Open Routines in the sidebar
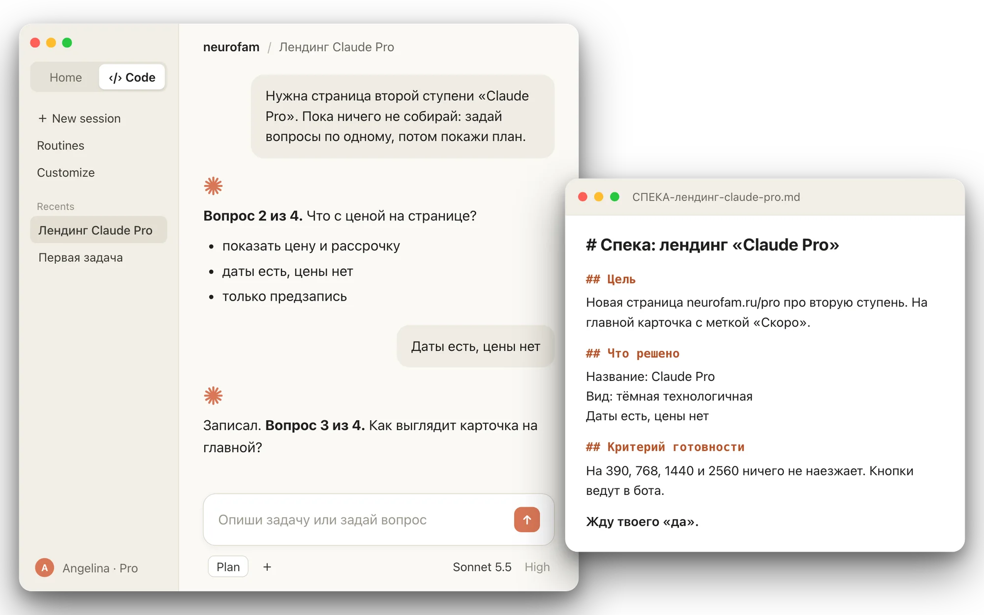 pos(61,146)
